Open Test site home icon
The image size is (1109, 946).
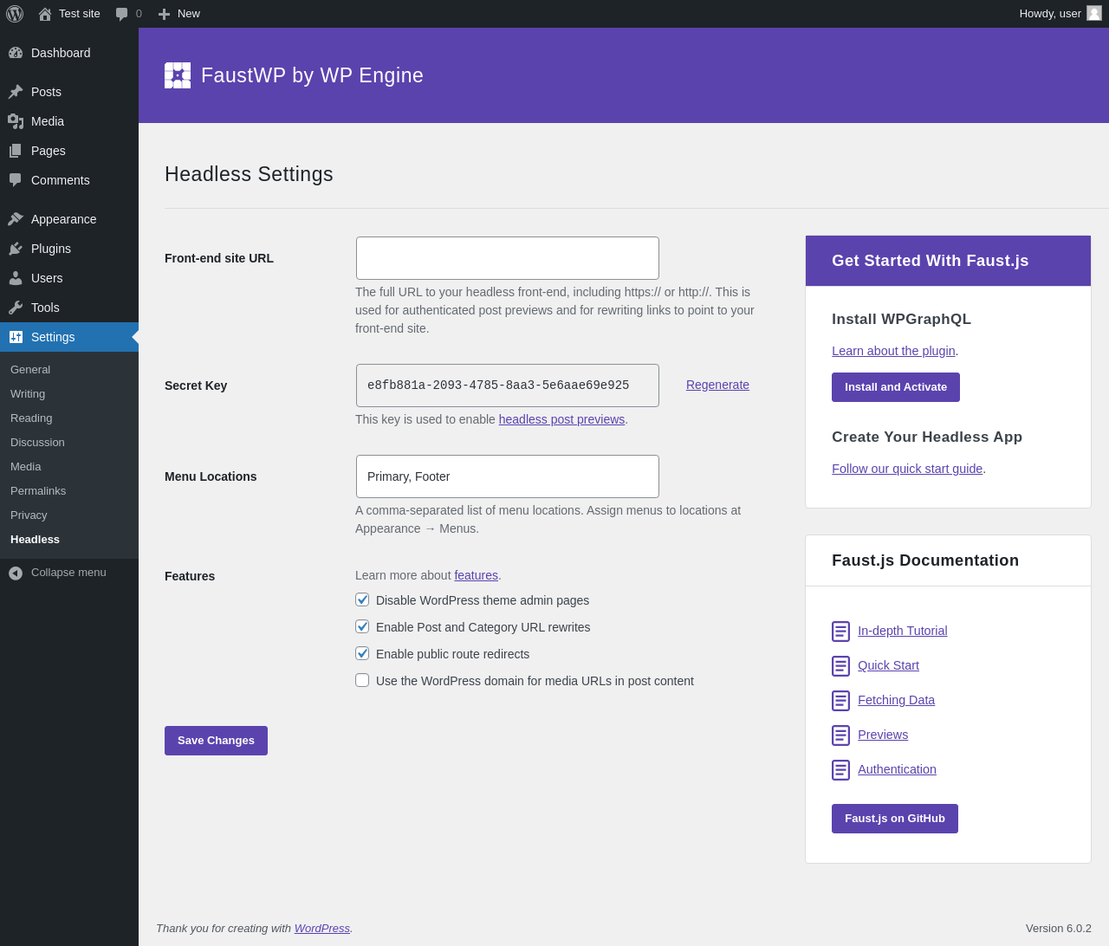(45, 14)
